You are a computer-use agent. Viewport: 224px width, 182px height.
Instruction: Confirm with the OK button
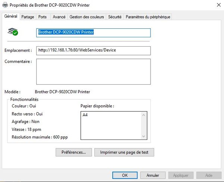click(x=125, y=175)
